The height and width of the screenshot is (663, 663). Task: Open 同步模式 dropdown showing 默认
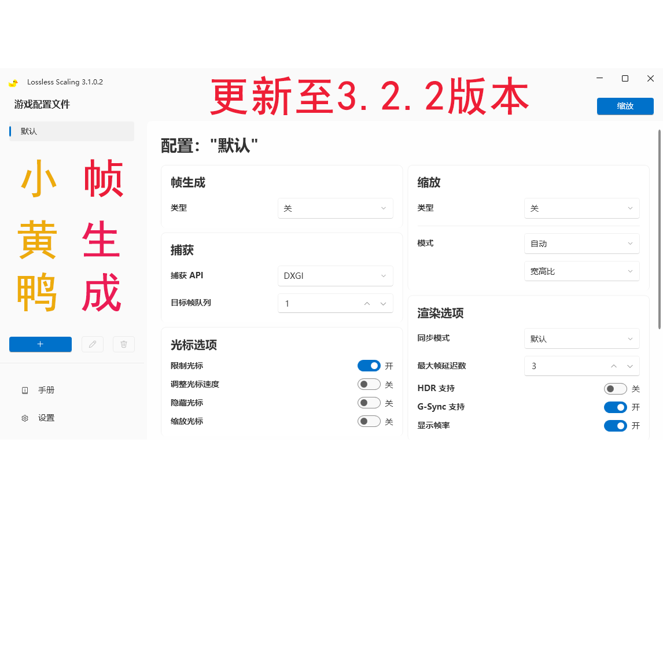click(582, 338)
